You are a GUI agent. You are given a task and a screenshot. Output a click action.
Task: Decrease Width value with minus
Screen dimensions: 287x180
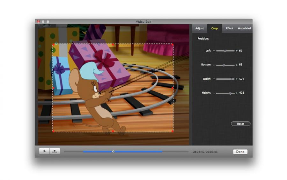(214, 79)
